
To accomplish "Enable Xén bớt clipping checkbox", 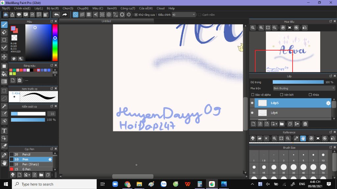I will [282, 94].
